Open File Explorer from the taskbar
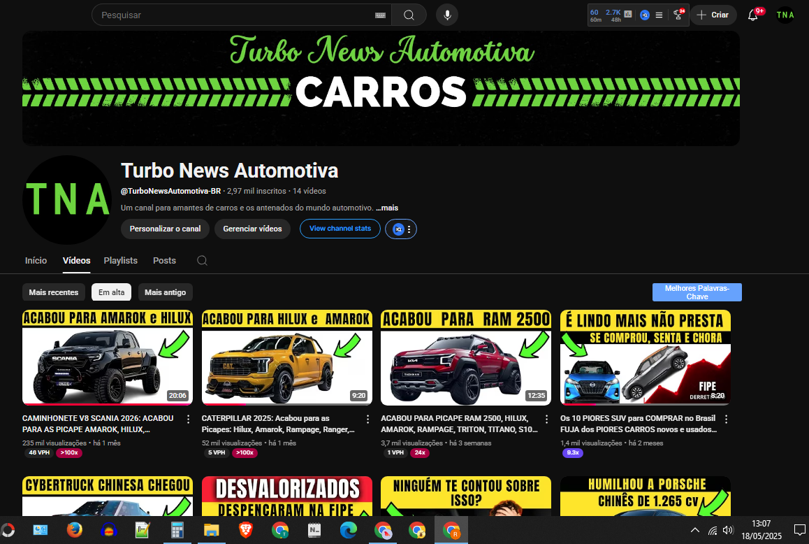This screenshot has height=544, width=809. (211, 530)
